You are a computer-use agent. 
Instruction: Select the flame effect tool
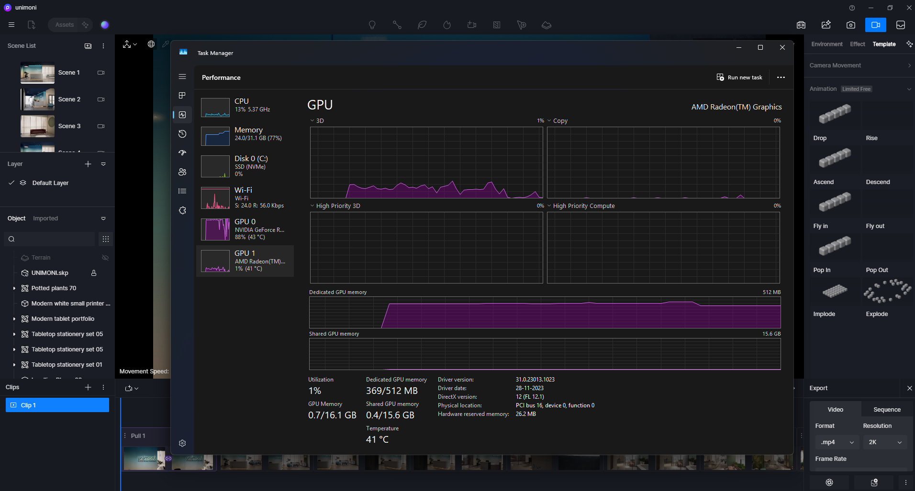(446, 25)
